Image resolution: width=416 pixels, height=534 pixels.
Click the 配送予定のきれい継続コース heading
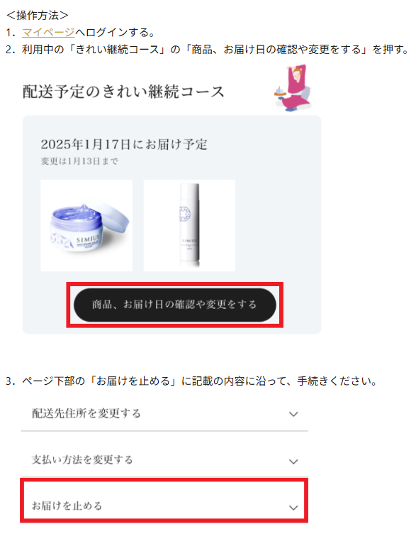click(123, 92)
